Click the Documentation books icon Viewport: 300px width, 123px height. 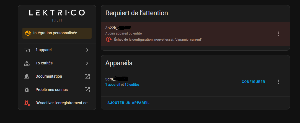point(27,77)
